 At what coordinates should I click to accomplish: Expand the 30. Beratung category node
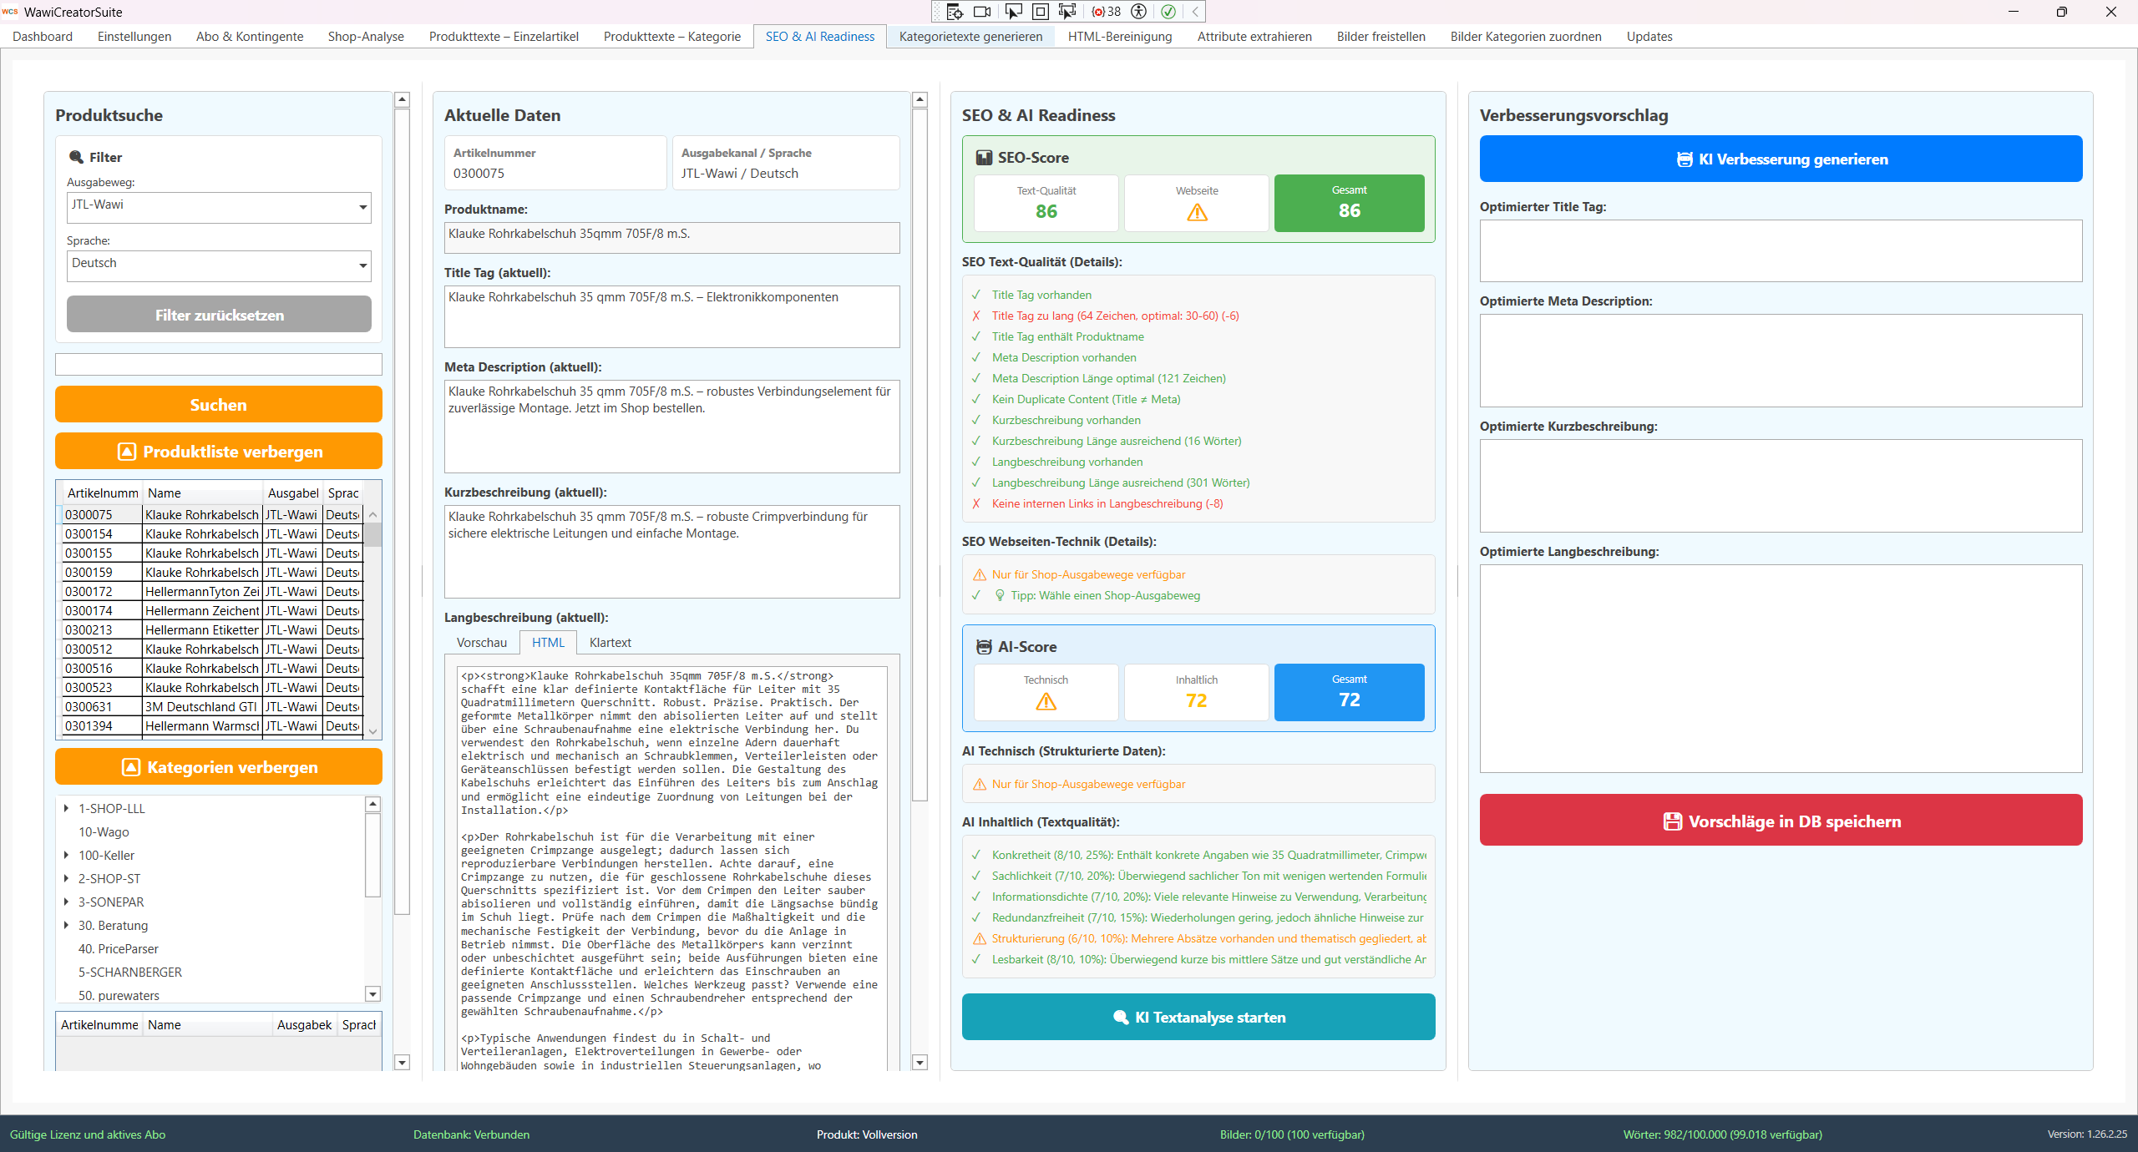tap(67, 925)
